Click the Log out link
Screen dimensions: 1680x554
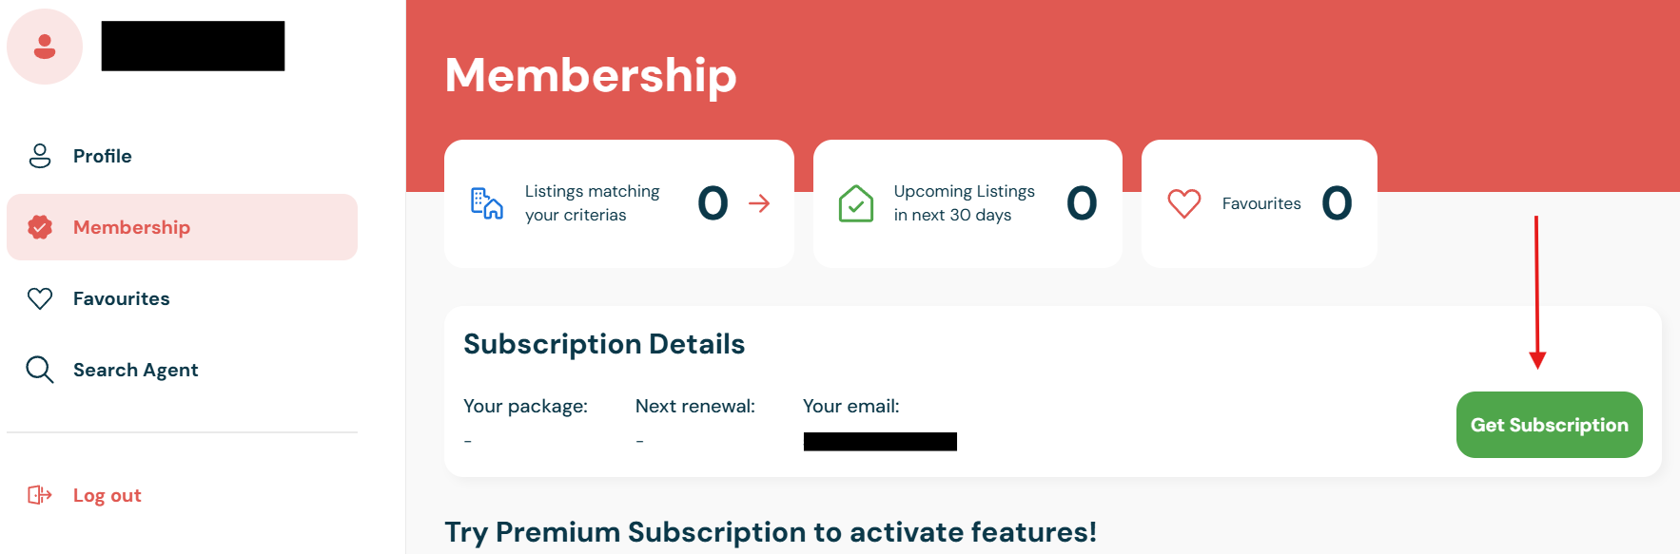107,495
